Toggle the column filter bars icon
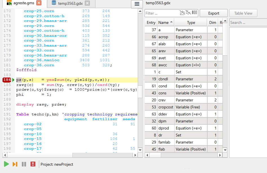This screenshot has height=173, width=267. click(x=195, y=13)
